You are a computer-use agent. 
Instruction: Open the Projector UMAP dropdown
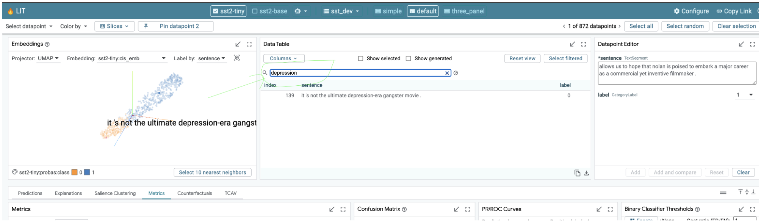click(x=49, y=58)
